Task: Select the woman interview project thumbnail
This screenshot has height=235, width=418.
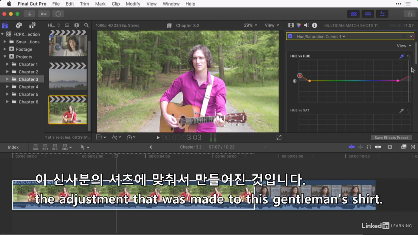Action: [68, 44]
